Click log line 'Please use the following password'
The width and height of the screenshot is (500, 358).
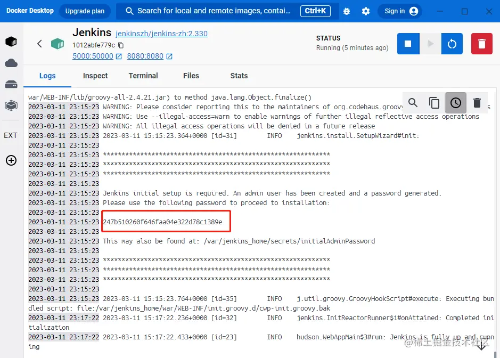(216, 202)
